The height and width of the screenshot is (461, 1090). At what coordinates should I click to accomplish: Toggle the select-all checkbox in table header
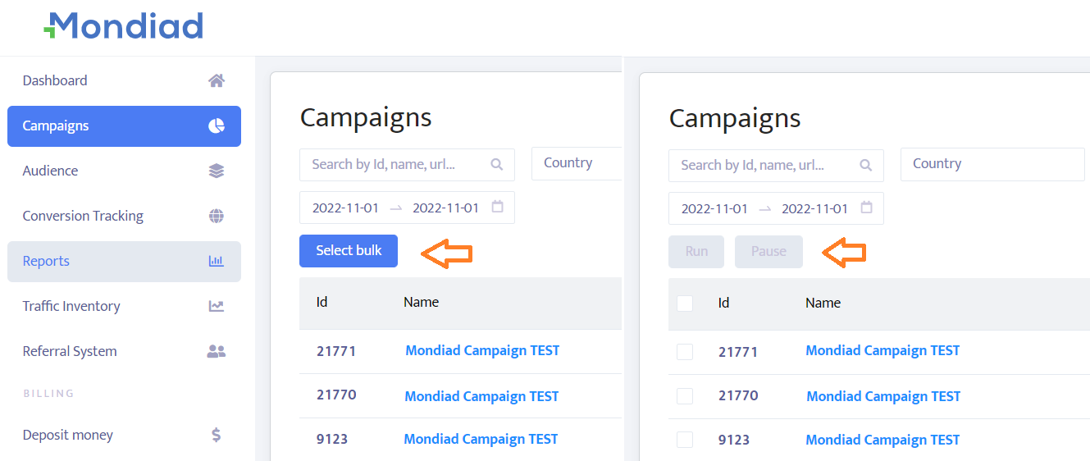tap(685, 304)
